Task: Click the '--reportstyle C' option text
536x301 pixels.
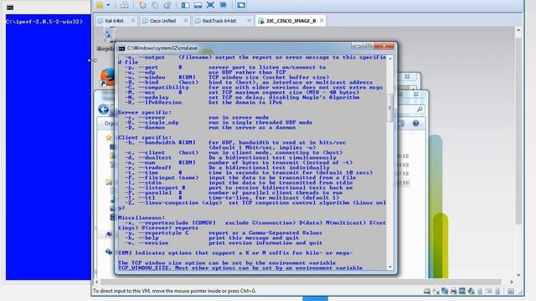Action: [x=163, y=232]
